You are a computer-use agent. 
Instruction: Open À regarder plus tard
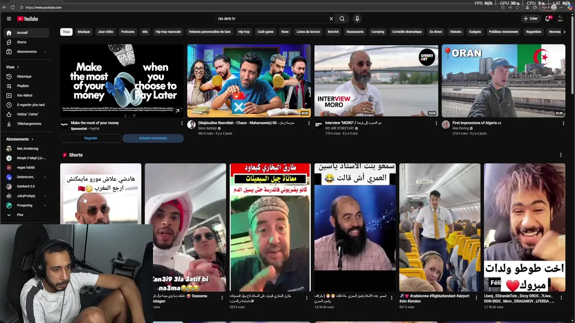tap(27, 105)
